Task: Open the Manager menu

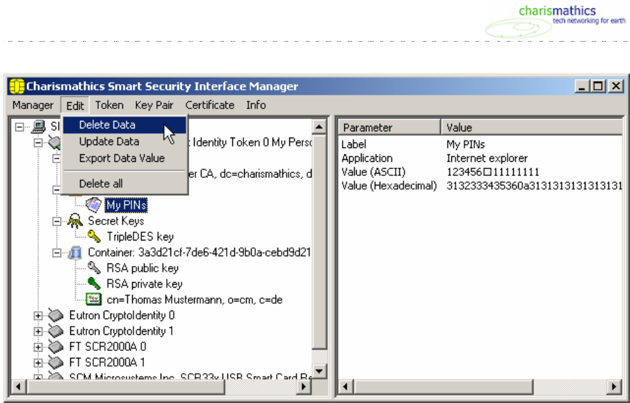Action: pyautogui.click(x=33, y=105)
